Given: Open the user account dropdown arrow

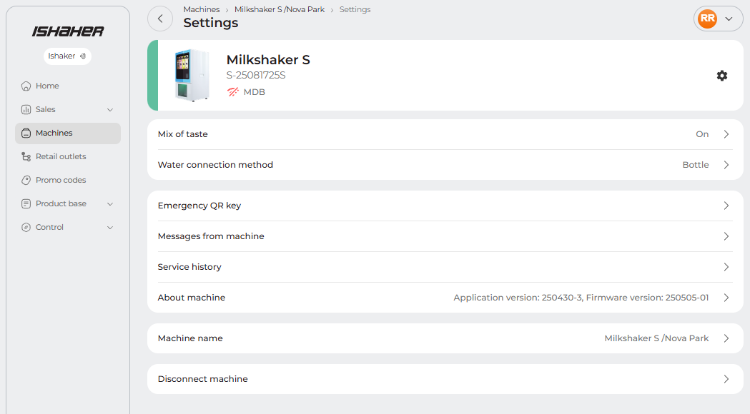Looking at the screenshot, I should click(729, 19).
